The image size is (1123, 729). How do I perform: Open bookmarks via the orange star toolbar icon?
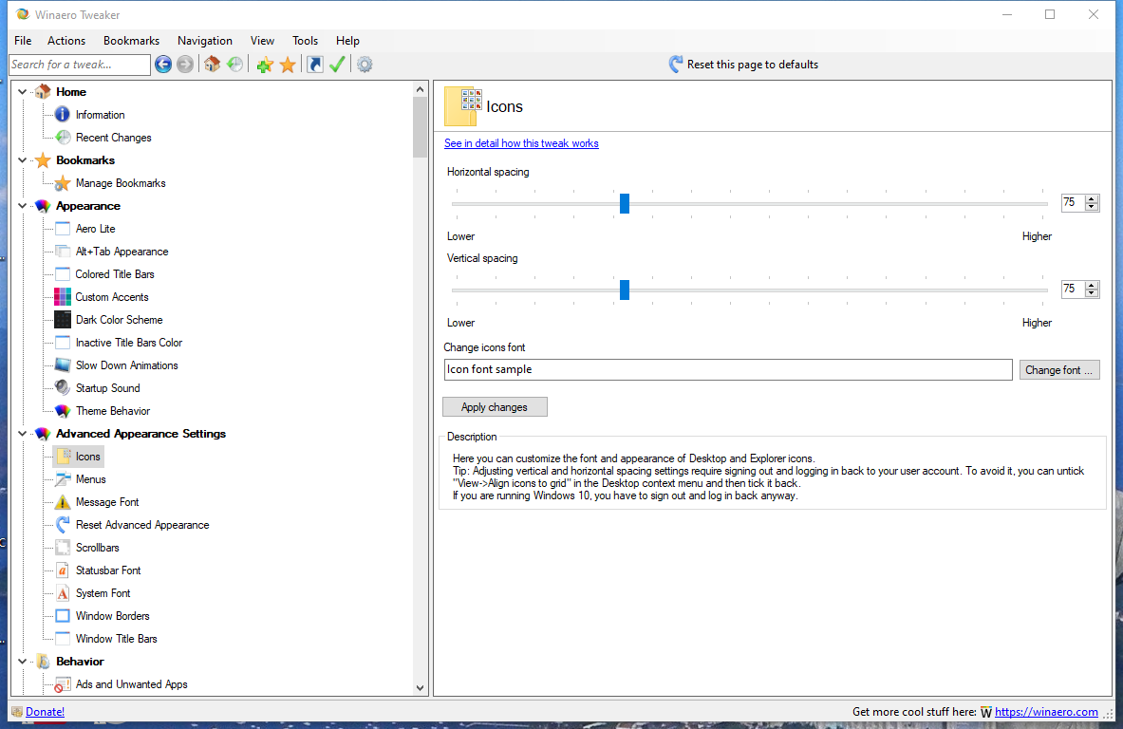pos(288,65)
